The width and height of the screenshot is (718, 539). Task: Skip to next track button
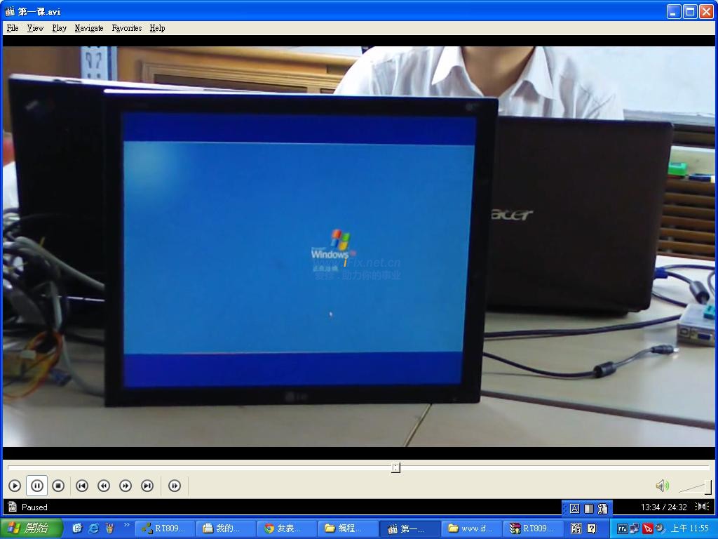pos(147,486)
